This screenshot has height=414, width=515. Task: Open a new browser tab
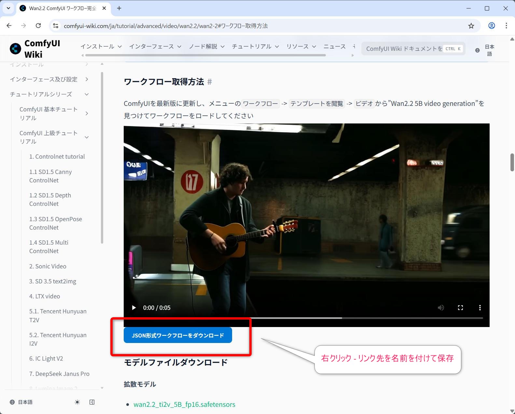[119, 8]
